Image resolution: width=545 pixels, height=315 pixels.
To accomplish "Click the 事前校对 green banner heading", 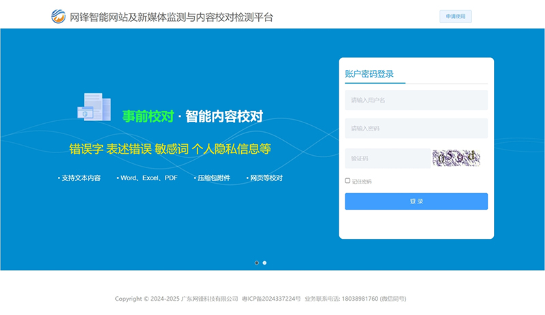I will (x=148, y=116).
